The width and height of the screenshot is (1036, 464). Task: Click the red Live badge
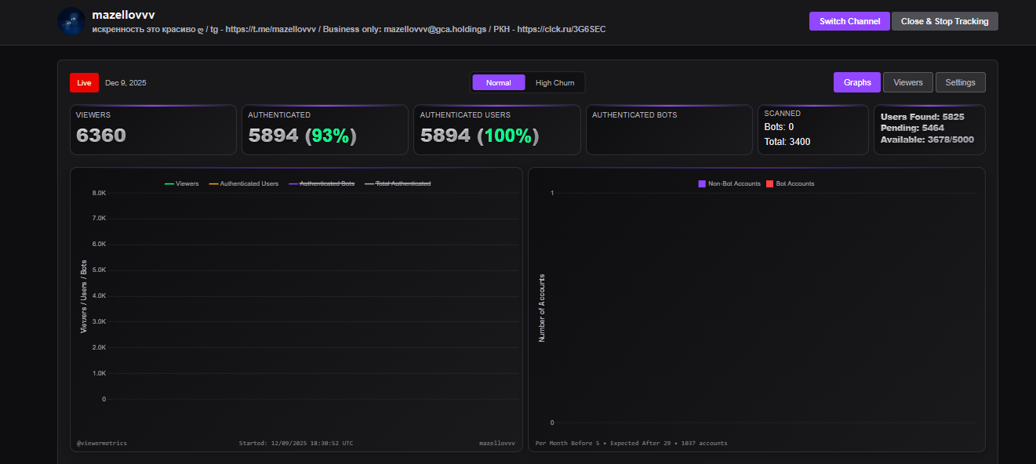click(x=84, y=82)
